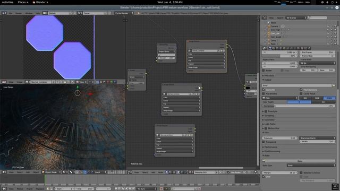Open the 3D viewport editor type selector icon

pos(4,172)
